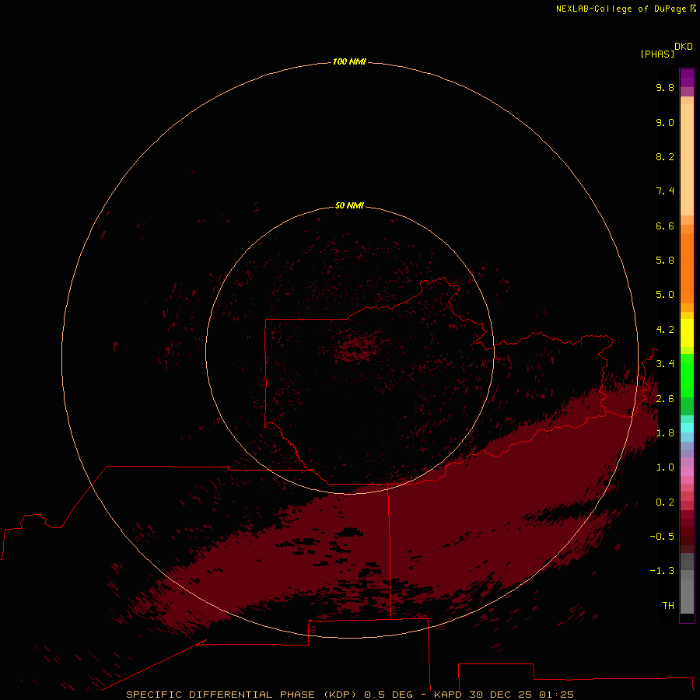Click the 1.8 value on the color scale
Viewport: 700px width, 700px height.
coord(665,433)
